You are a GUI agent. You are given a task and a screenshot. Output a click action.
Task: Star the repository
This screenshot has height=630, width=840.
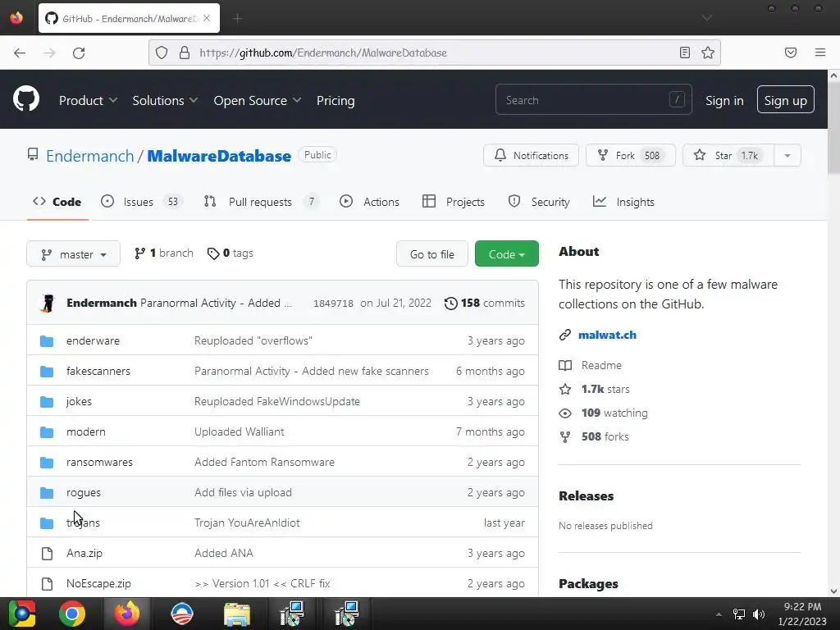728,155
